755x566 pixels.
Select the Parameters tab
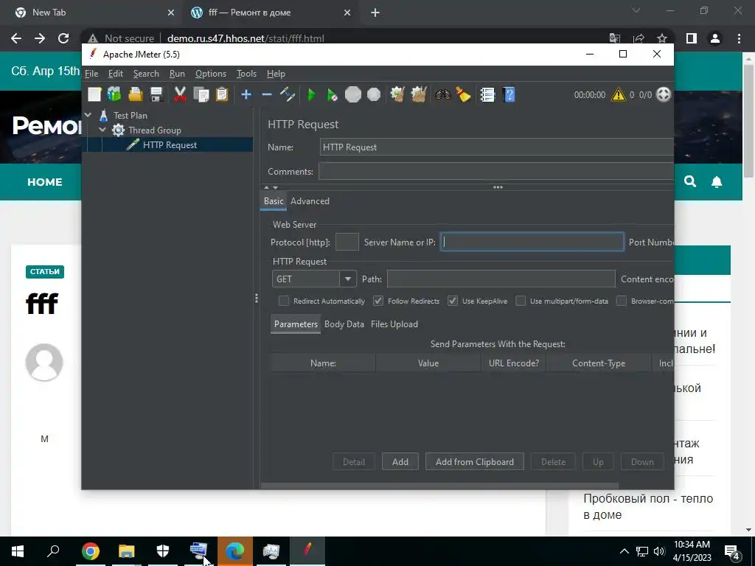point(296,324)
